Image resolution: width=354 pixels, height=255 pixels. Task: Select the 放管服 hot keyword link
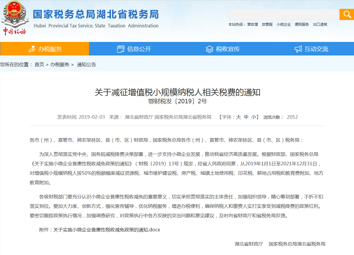pyautogui.click(x=267, y=24)
